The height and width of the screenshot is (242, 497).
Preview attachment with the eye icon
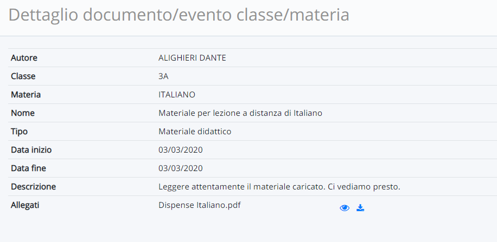click(345, 208)
